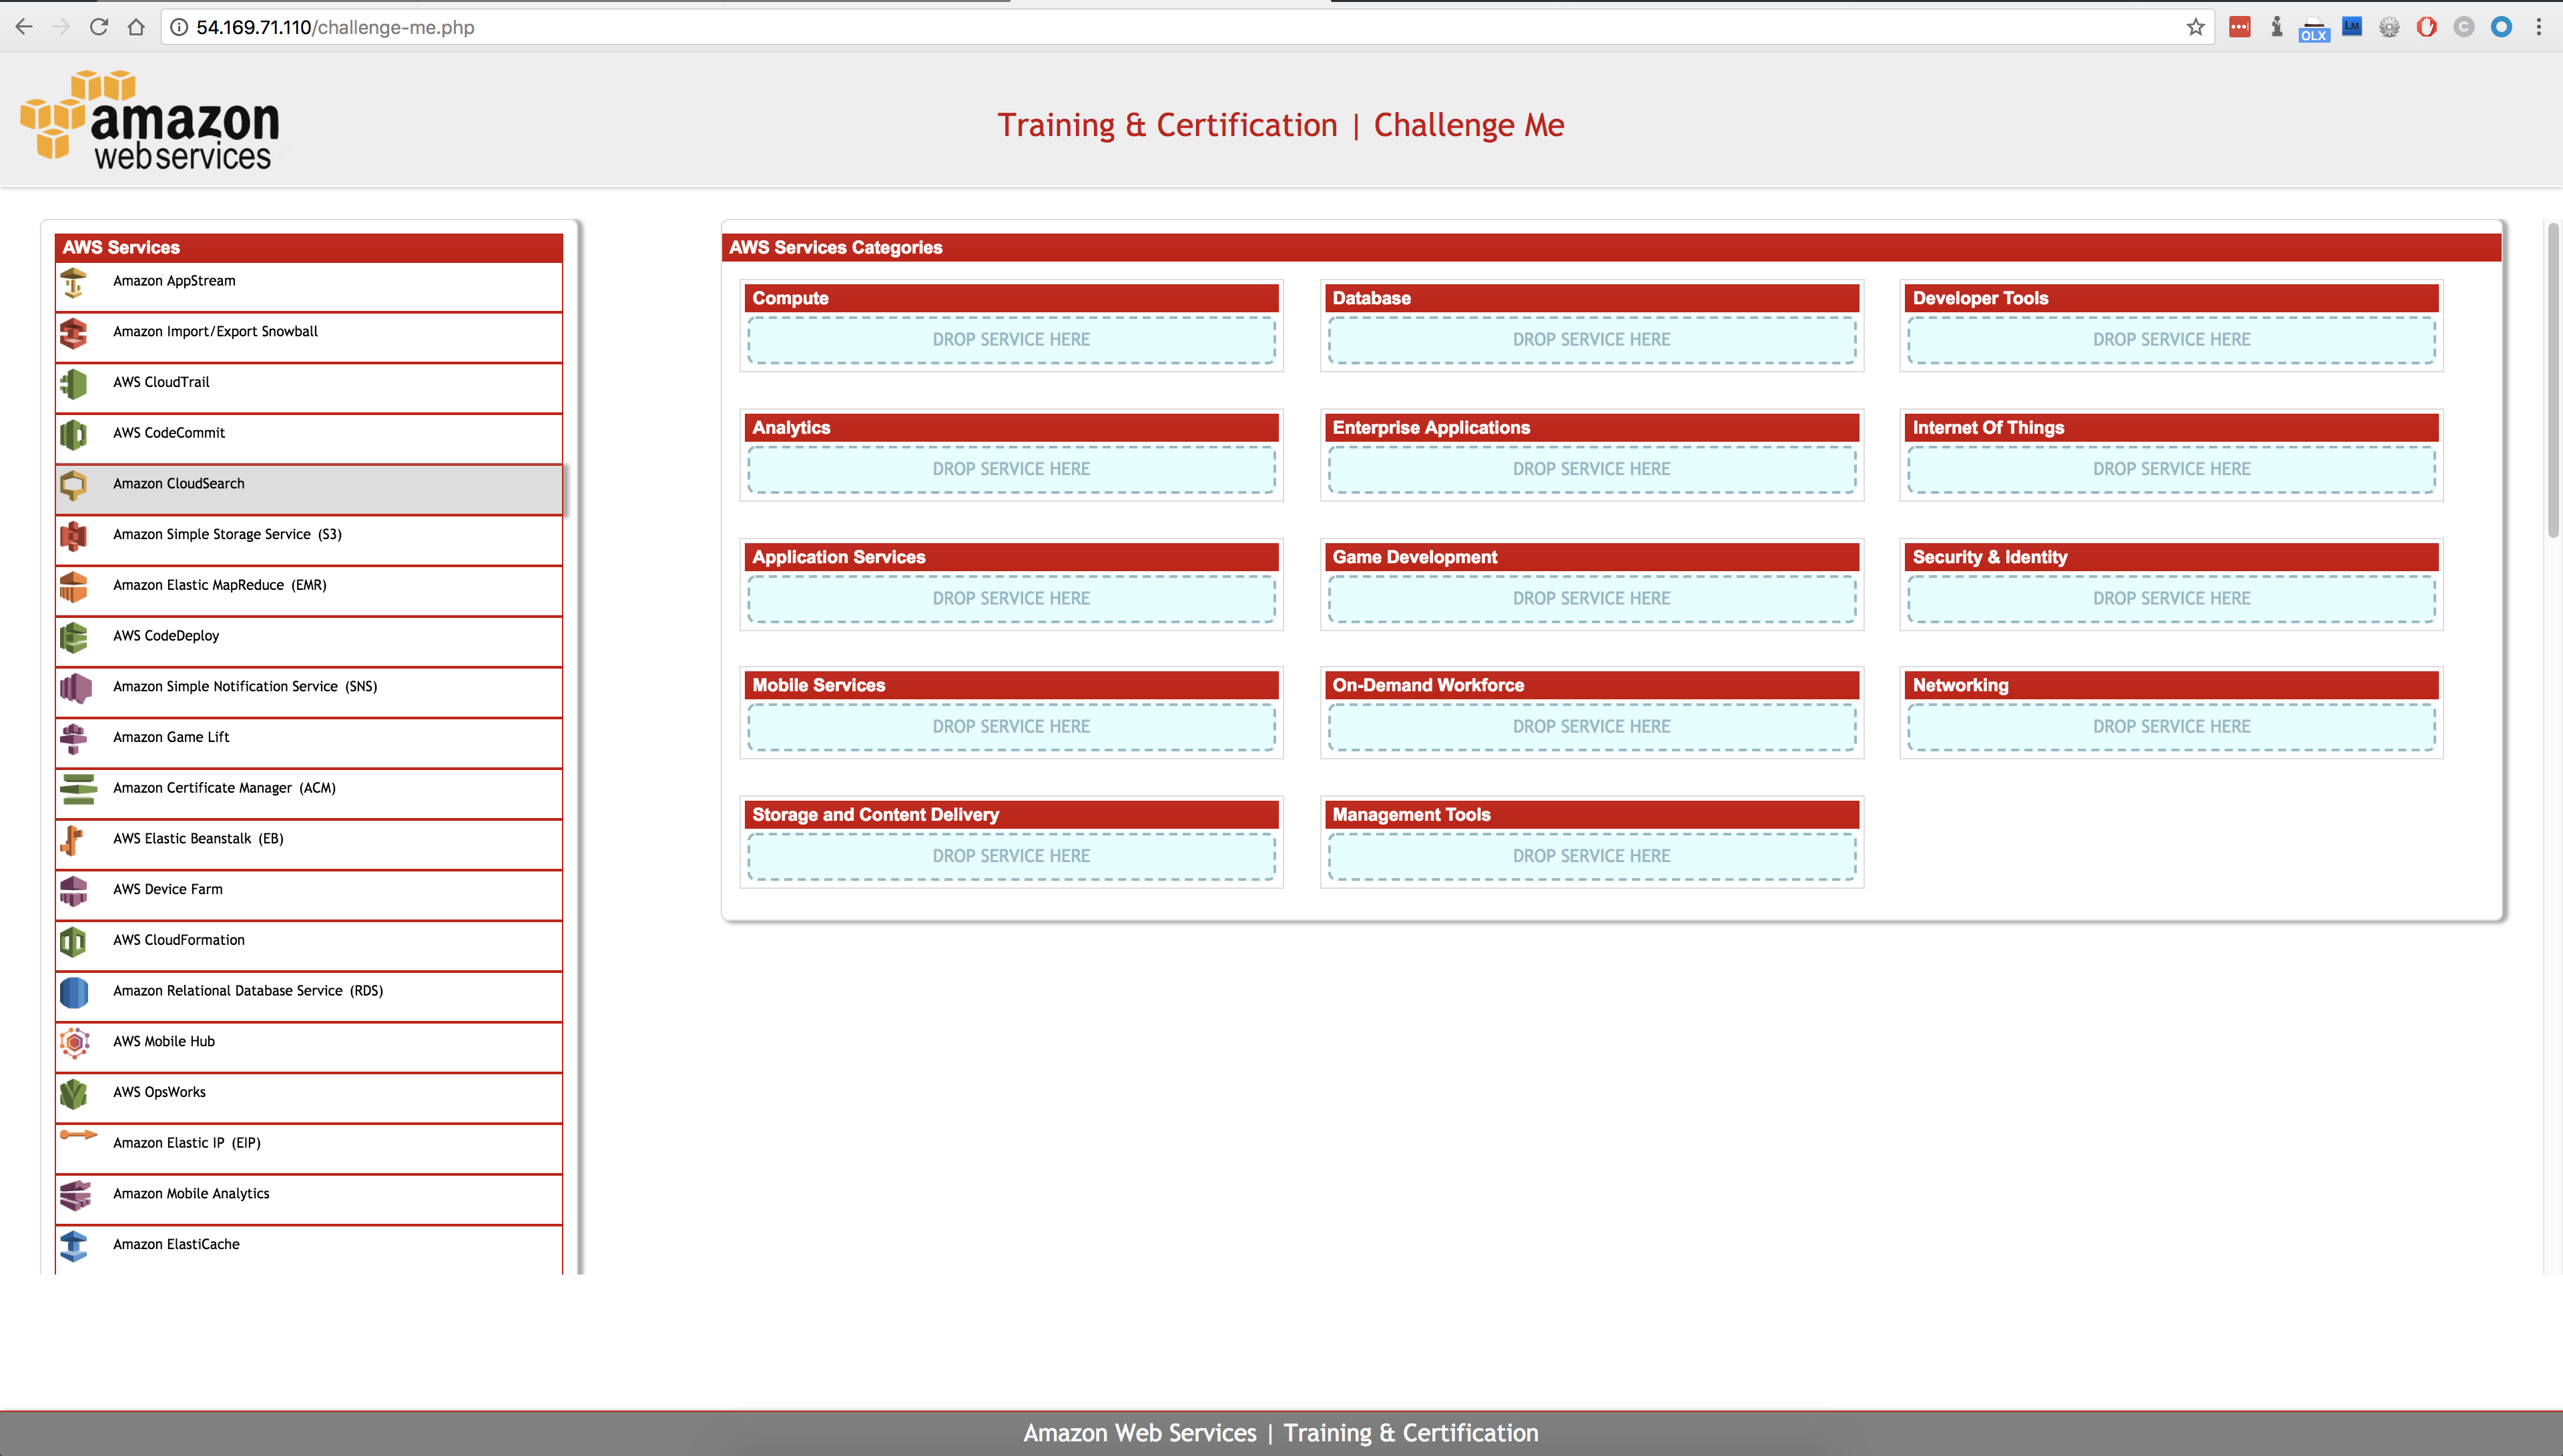
Task: Click the Amazon SNS service icon
Action: 75,688
